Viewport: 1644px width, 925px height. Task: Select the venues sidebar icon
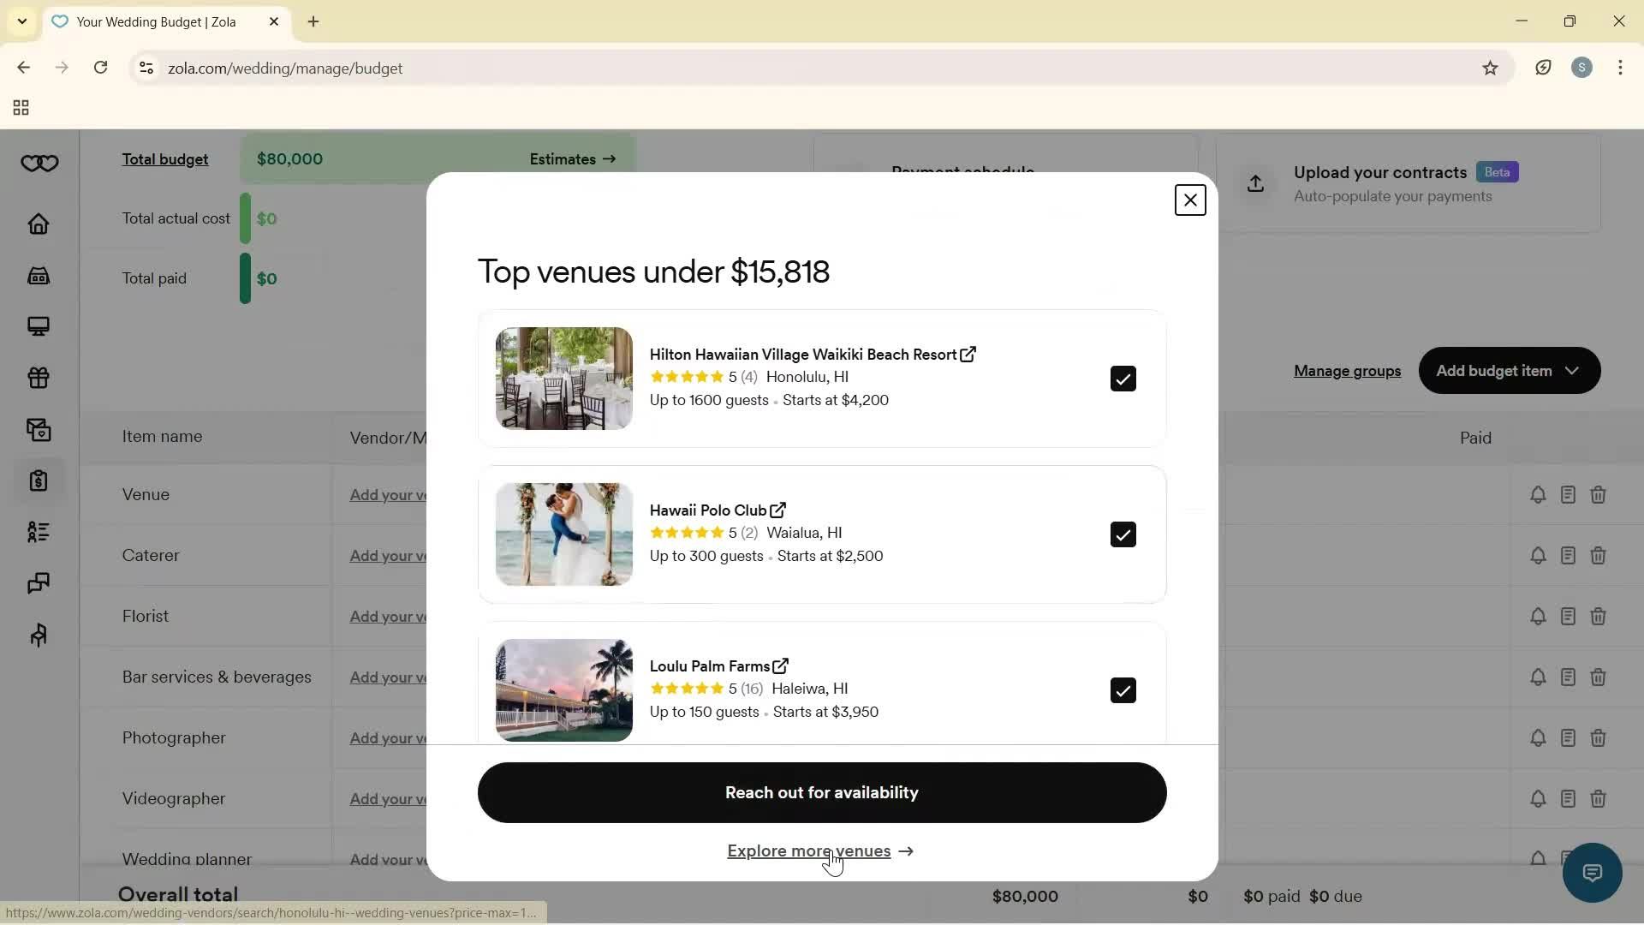point(39,276)
